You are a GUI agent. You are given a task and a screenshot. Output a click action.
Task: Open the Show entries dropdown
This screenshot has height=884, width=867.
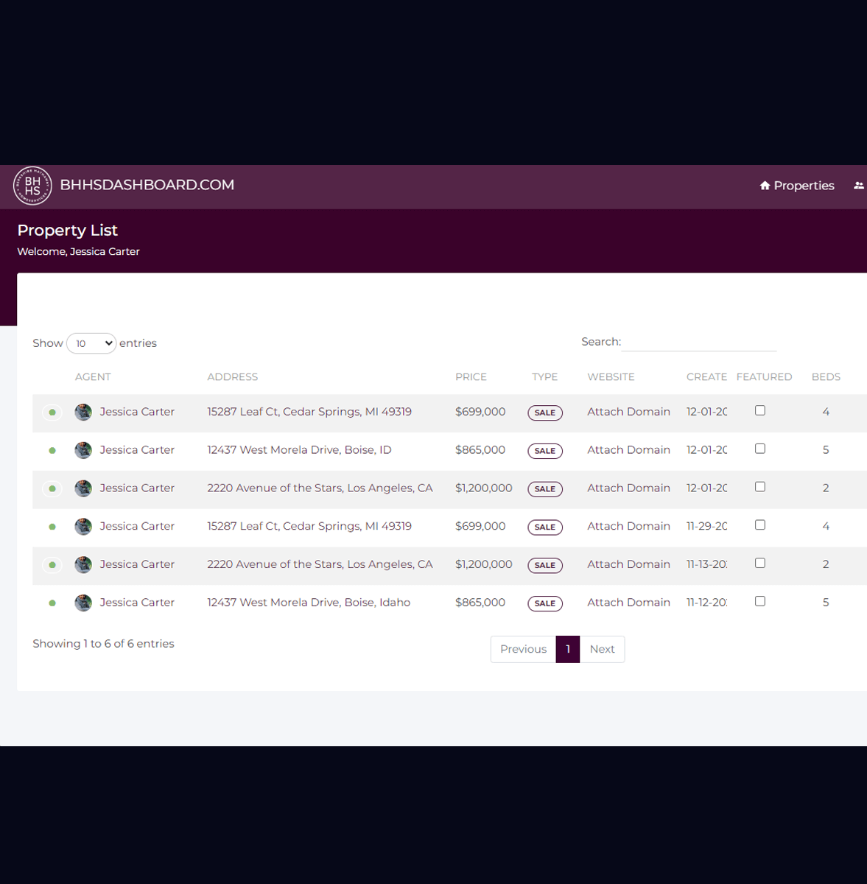tap(91, 343)
